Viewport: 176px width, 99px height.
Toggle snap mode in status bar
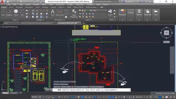click(43, 97)
